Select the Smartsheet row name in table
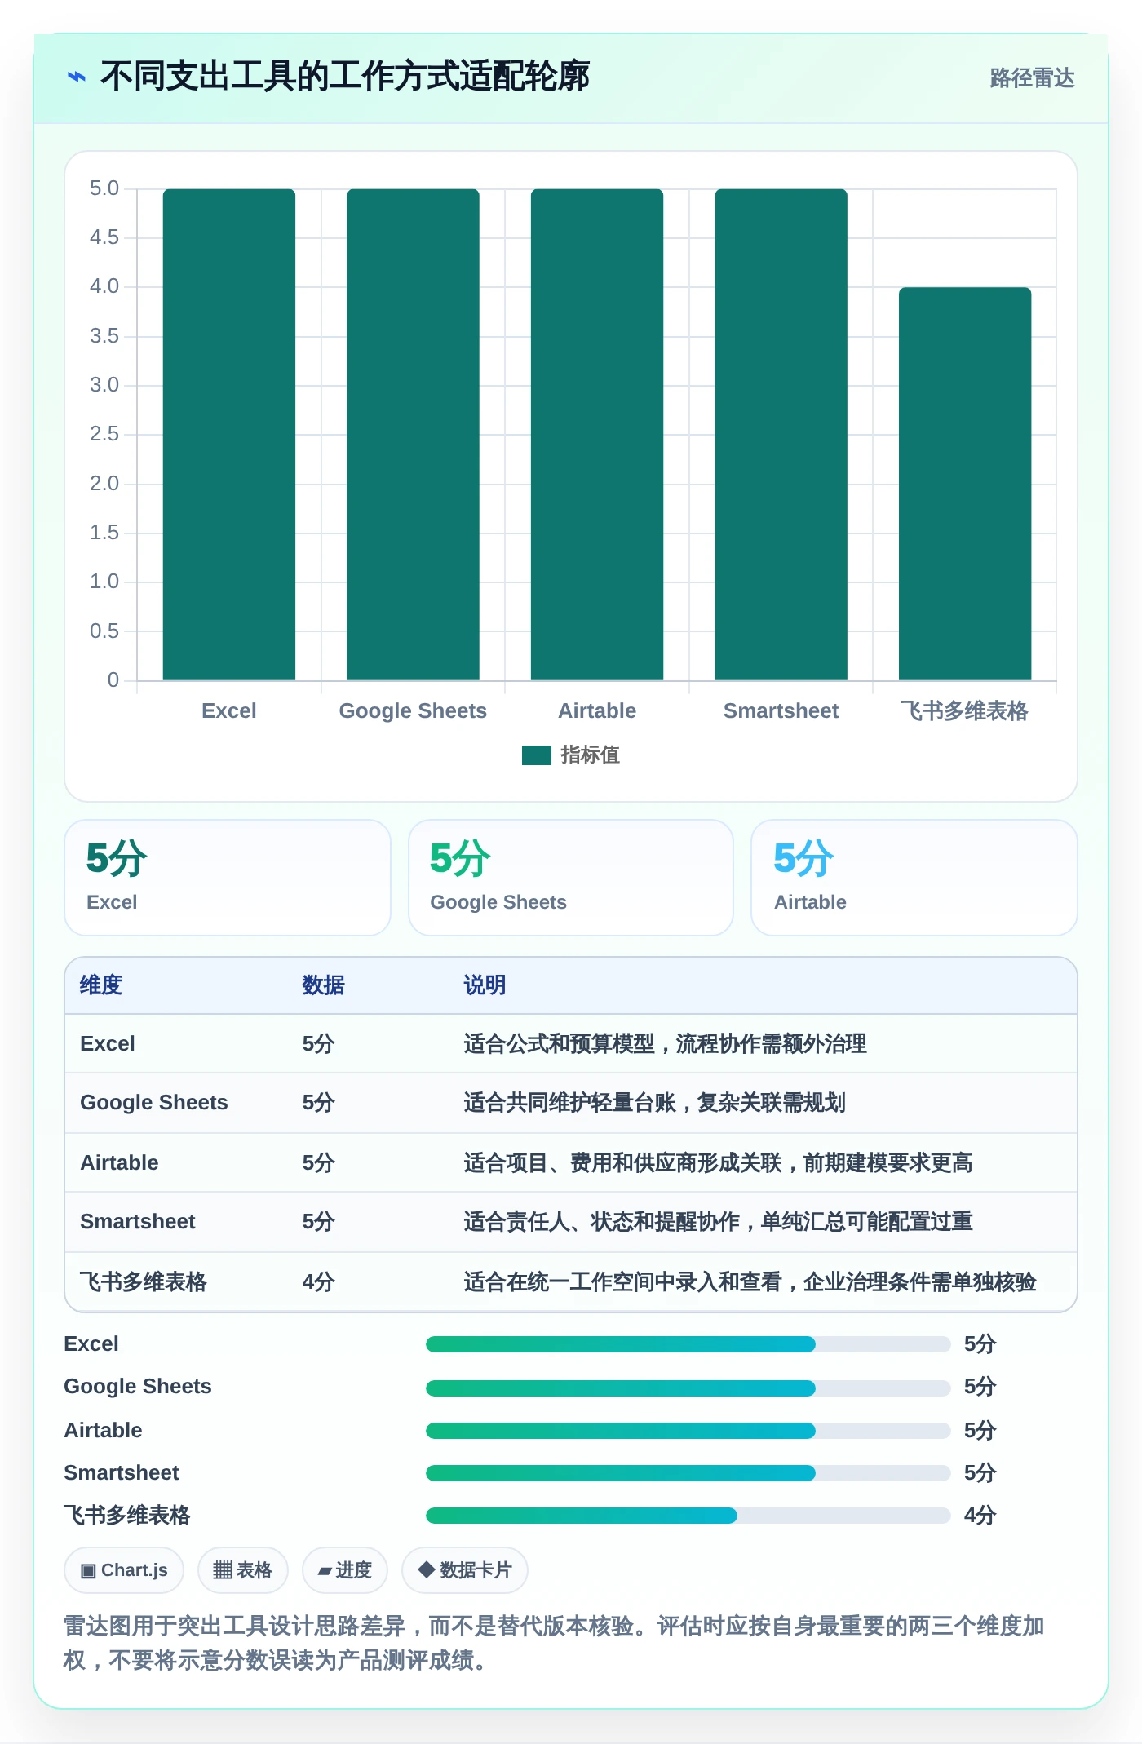 138,1222
